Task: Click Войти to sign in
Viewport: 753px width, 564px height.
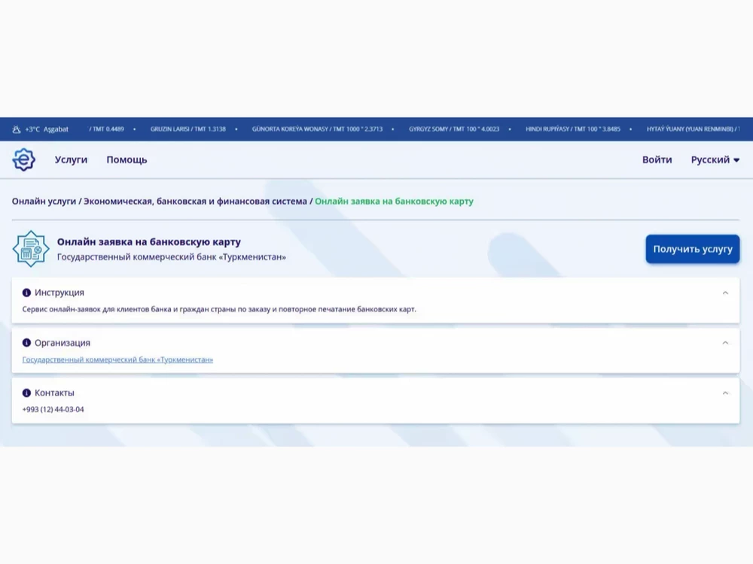Action: pos(657,159)
